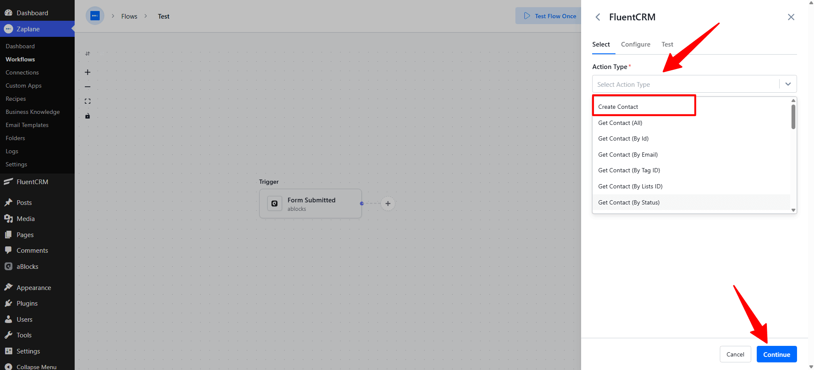Open the Logs submenu item
Screen dimensions: 814x370
[x=12, y=151]
